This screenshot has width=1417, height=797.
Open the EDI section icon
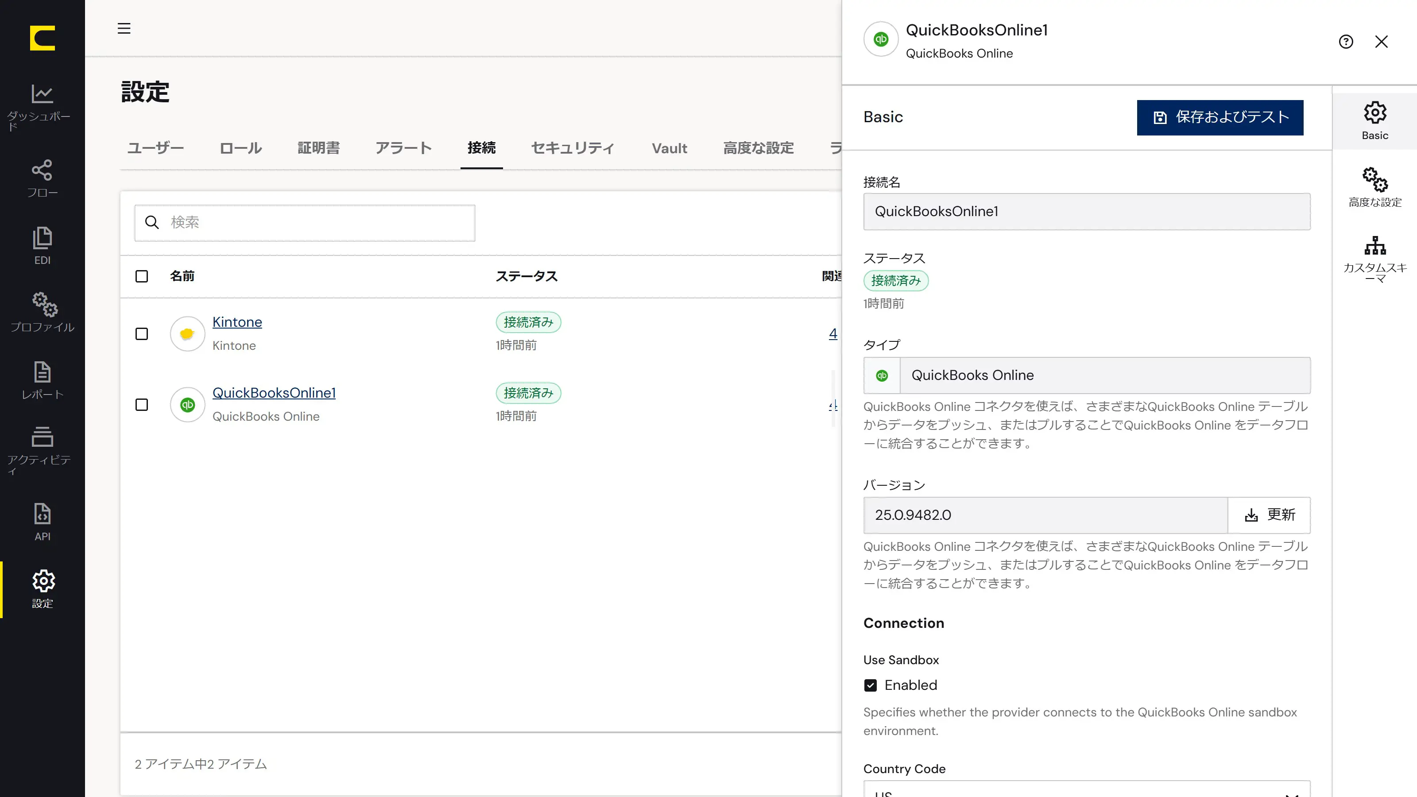(x=43, y=238)
